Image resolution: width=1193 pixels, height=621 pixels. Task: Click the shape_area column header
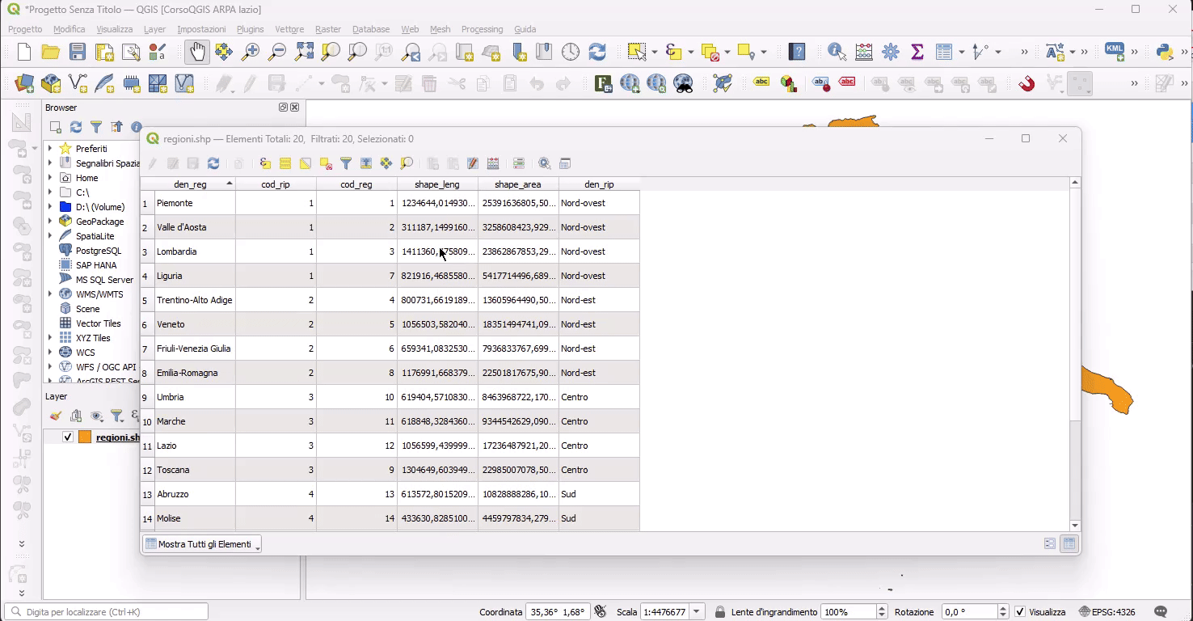click(x=518, y=184)
